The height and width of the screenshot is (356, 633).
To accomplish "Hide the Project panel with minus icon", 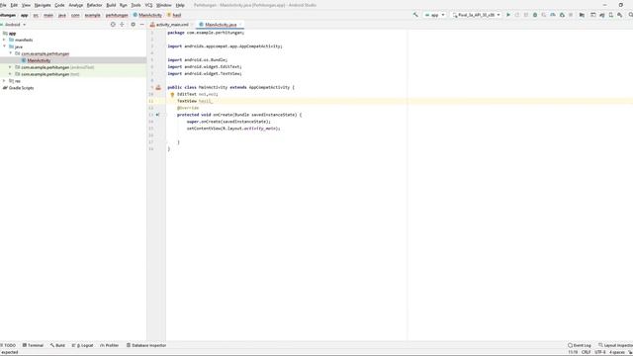I will pos(141,25).
